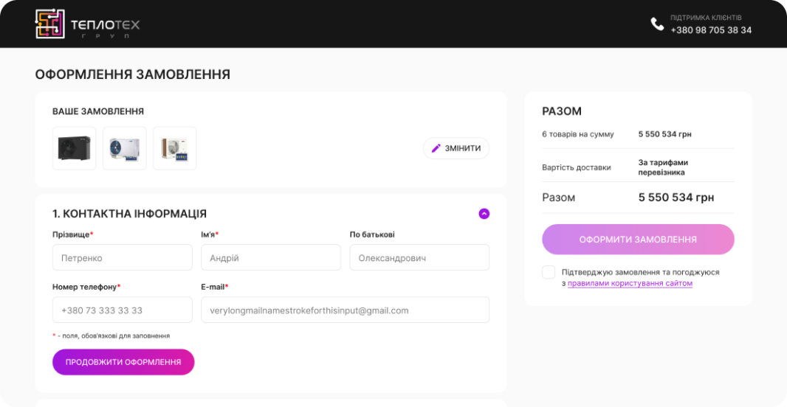Click into the E-mail input field
Image resolution: width=787 pixels, height=407 pixels.
tap(345, 310)
